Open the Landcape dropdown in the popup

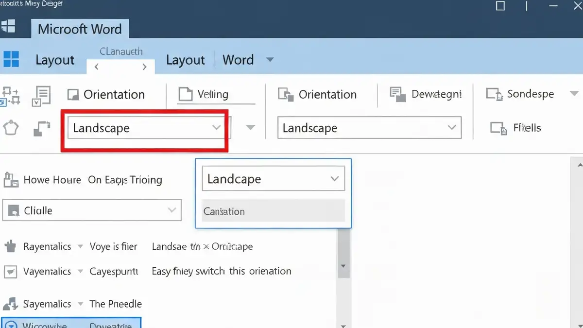[x=273, y=179]
